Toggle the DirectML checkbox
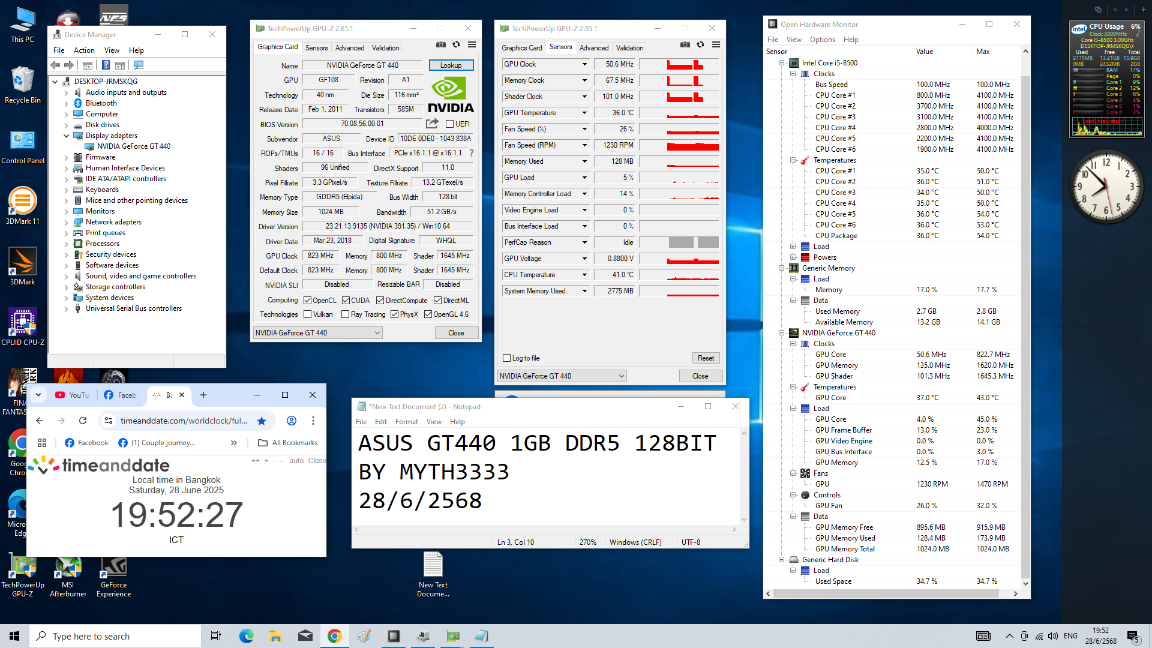 point(437,301)
